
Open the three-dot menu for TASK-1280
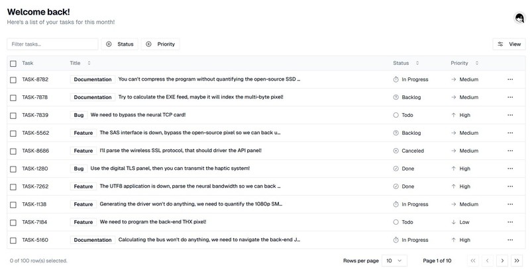click(x=510, y=169)
